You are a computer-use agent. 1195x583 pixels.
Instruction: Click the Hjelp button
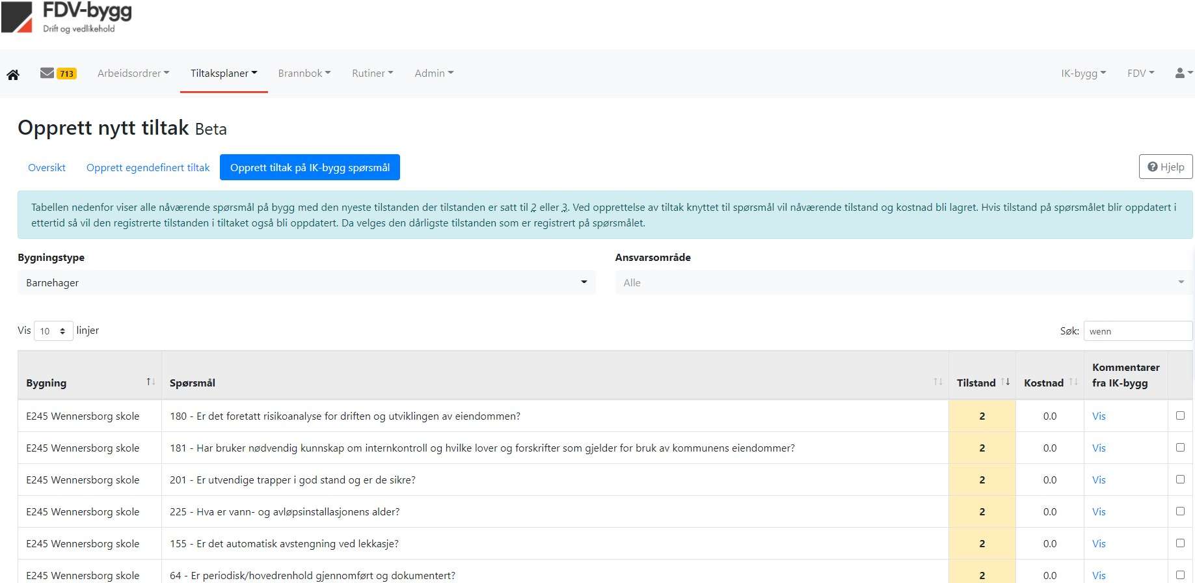coord(1165,167)
